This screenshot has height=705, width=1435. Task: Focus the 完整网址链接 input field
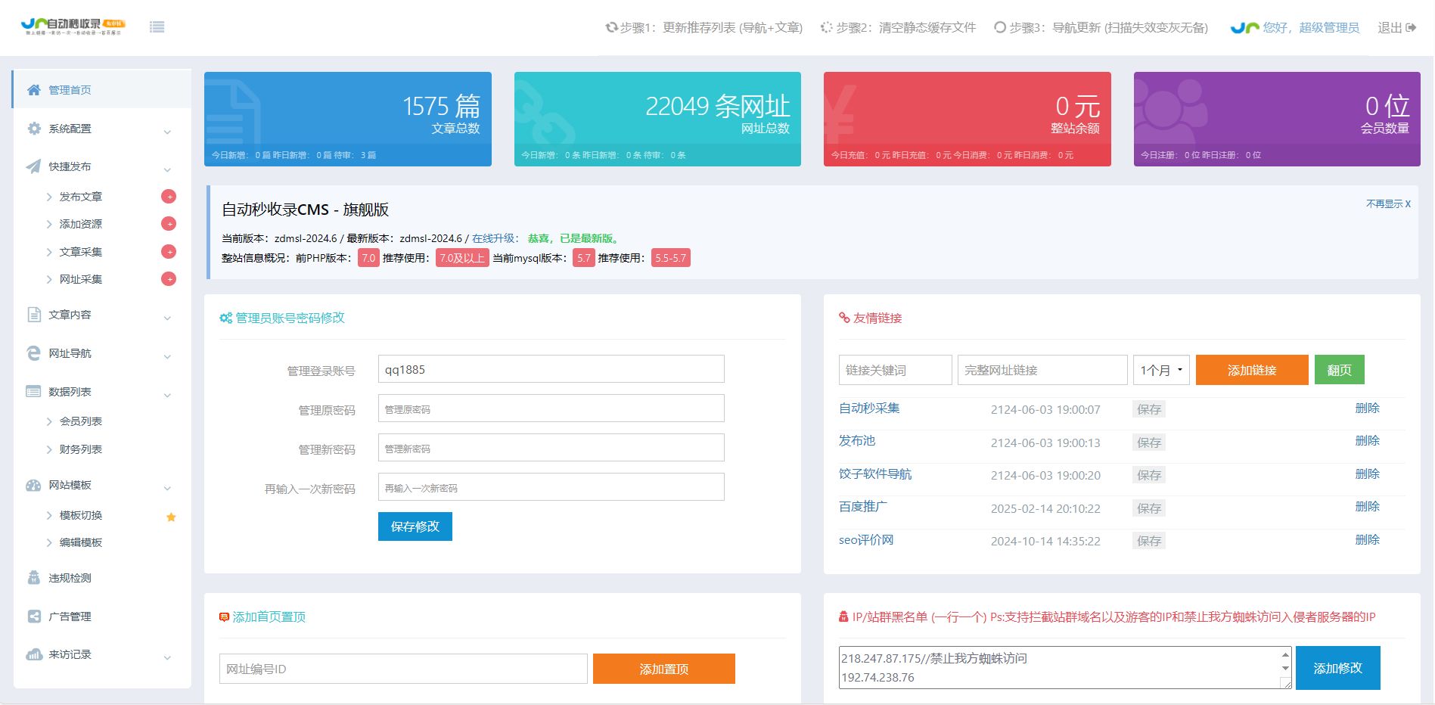click(1042, 370)
